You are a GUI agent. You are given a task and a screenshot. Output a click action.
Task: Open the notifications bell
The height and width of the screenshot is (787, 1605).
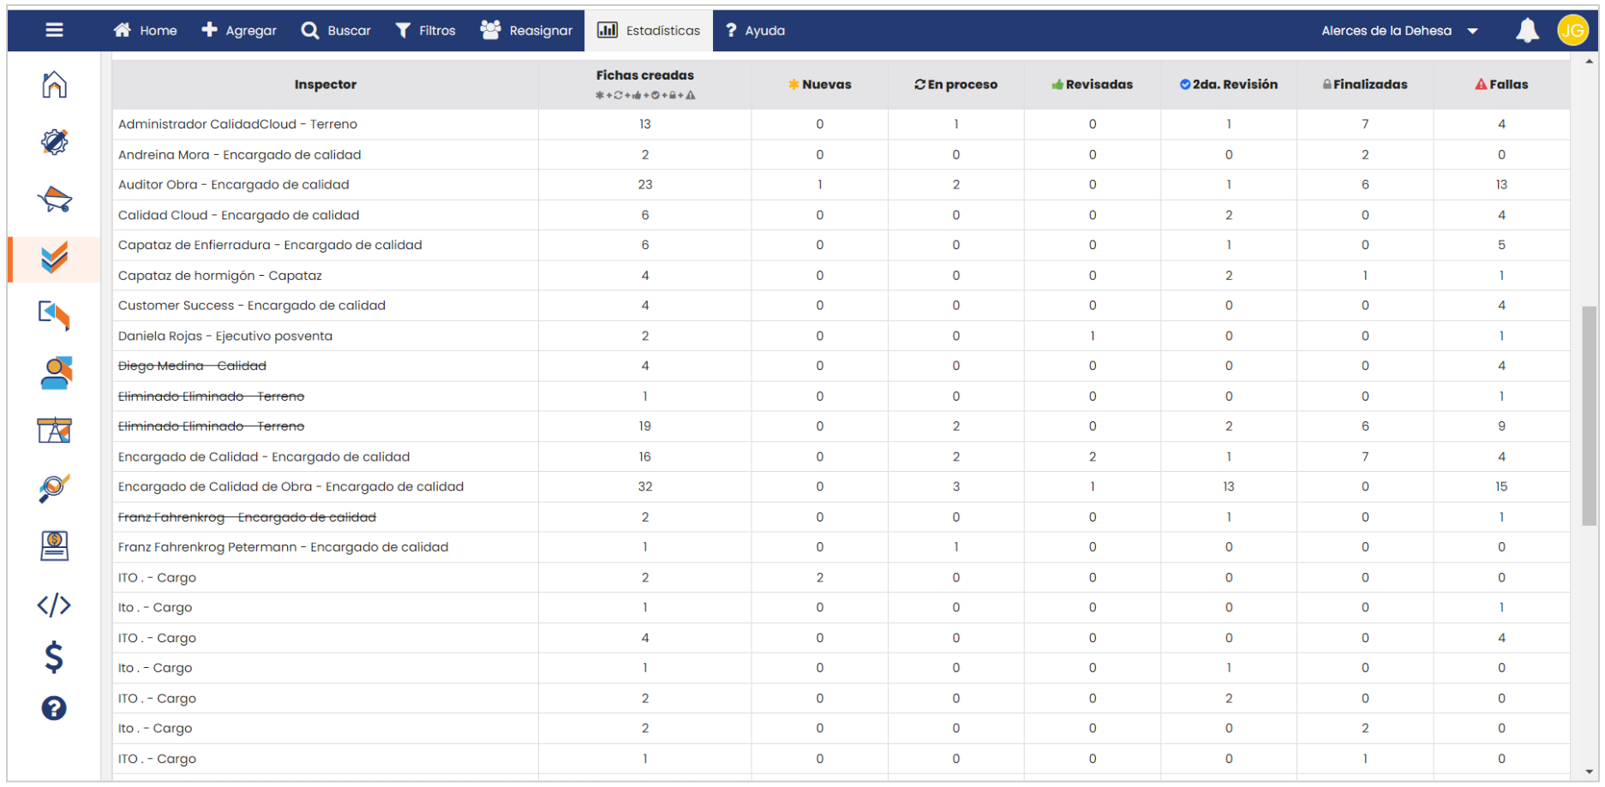[x=1527, y=31]
